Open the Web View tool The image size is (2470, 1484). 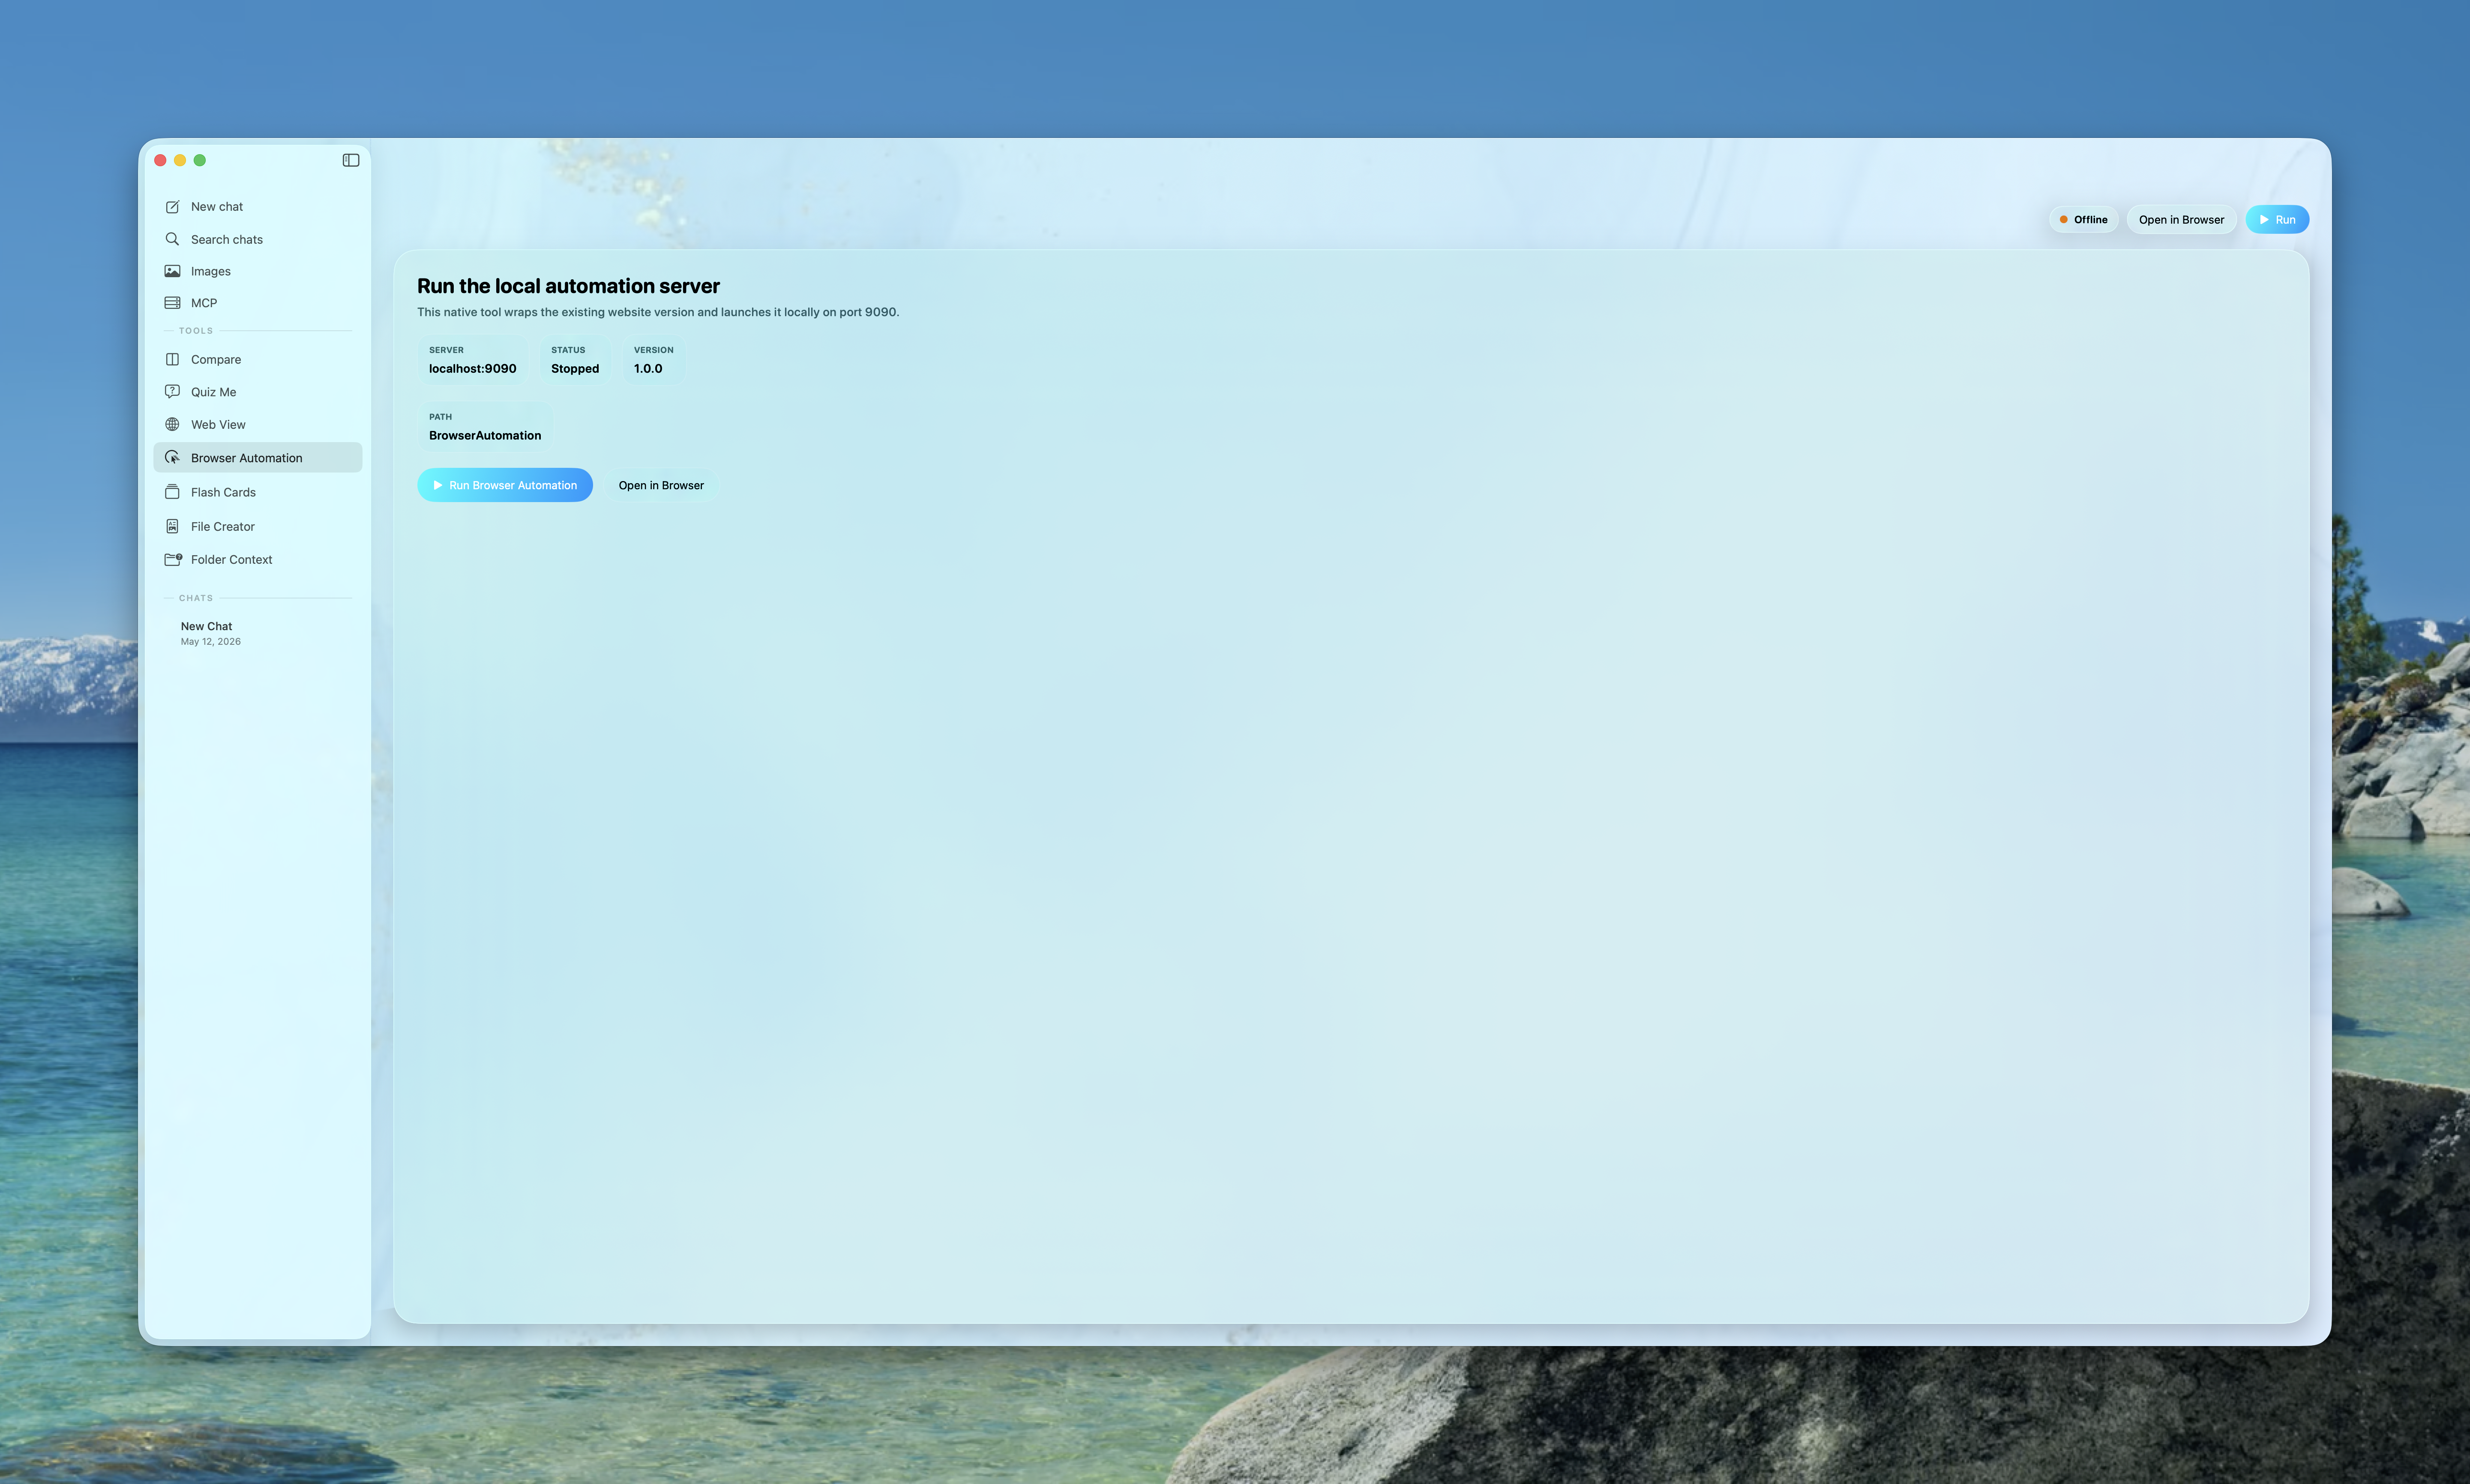coord(258,425)
